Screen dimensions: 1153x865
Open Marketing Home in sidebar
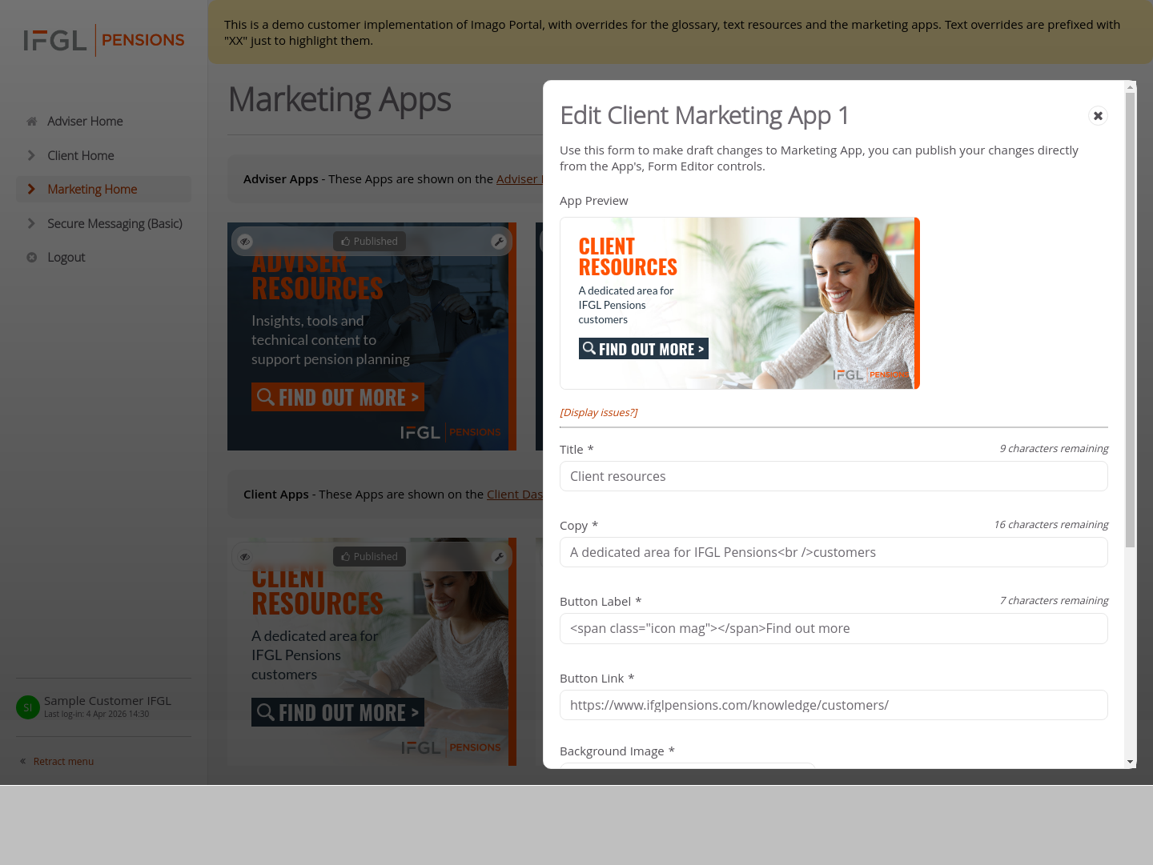[x=103, y=189]
